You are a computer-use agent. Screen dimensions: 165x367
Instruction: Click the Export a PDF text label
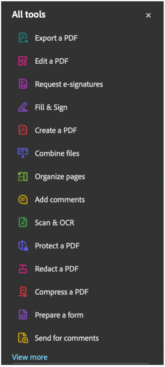(56, 38)
